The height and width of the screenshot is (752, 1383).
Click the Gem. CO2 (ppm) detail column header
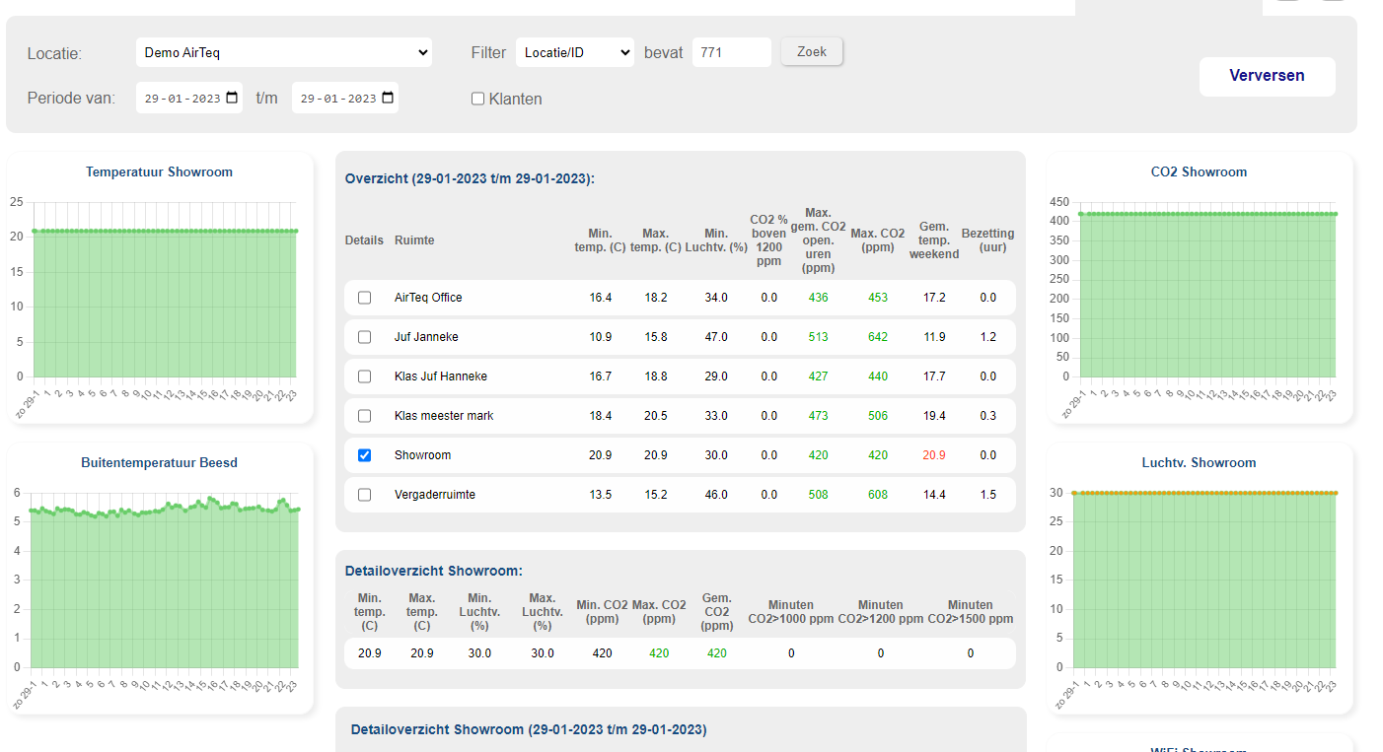717,612
